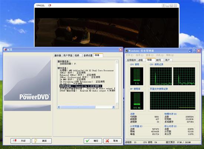Click the CPU 使用 gauge in Task Manager
Image resolution: width=204 pixels, height=149 pixels.
[x=136, y=76]
